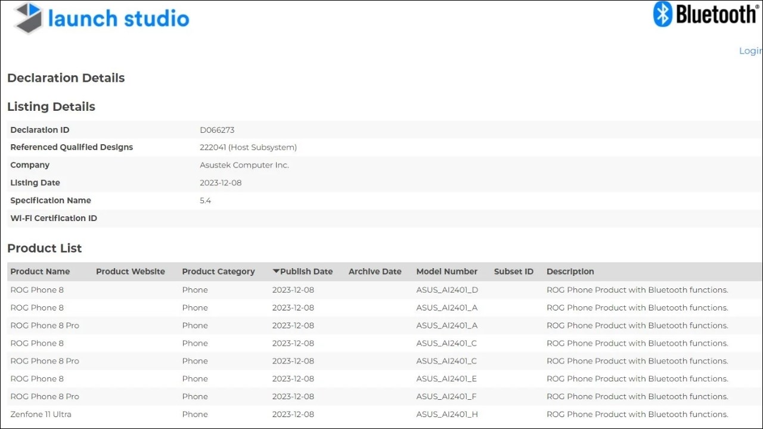
Task: Sort by Product Category column header
Action: point(218,271)
